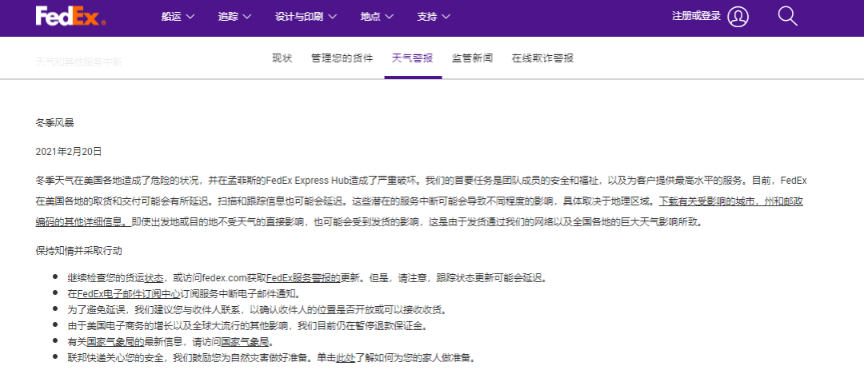The width and height of the screenshot is (864, 382).
Task: Switch to the 在线欺诈警报 tab
Action: (x=542, y=58)
